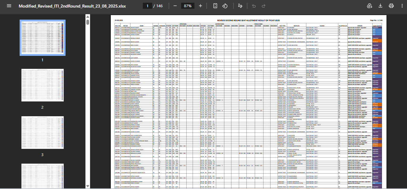Open the more actions menu
Image resolution: width=407 pixels, height=189 pixels.
402,6
